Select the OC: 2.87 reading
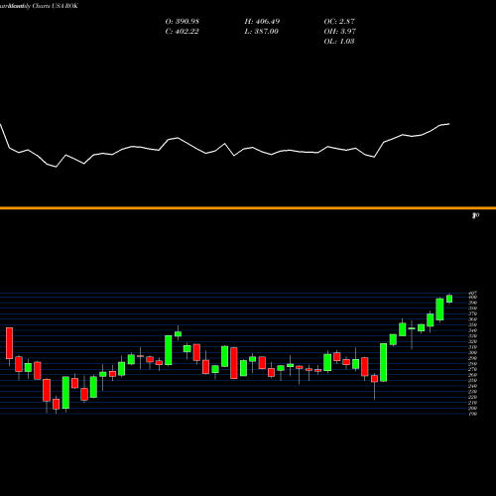 click(339, 22)
